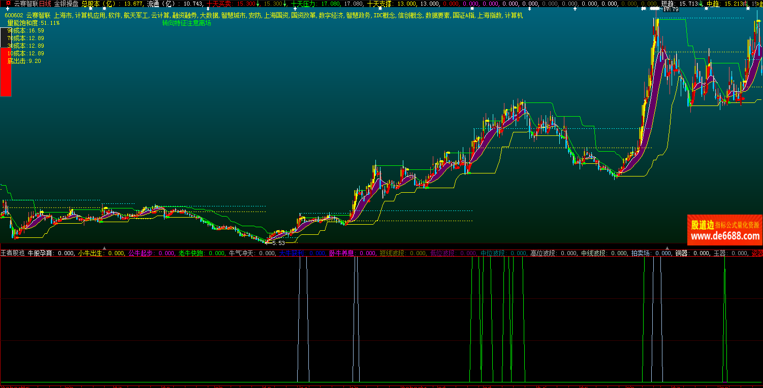This screenshot has height=388, width=763.
Task: Select the 小牛出生 indicator label
Action: pyautogui.click(x=90, y=253)
